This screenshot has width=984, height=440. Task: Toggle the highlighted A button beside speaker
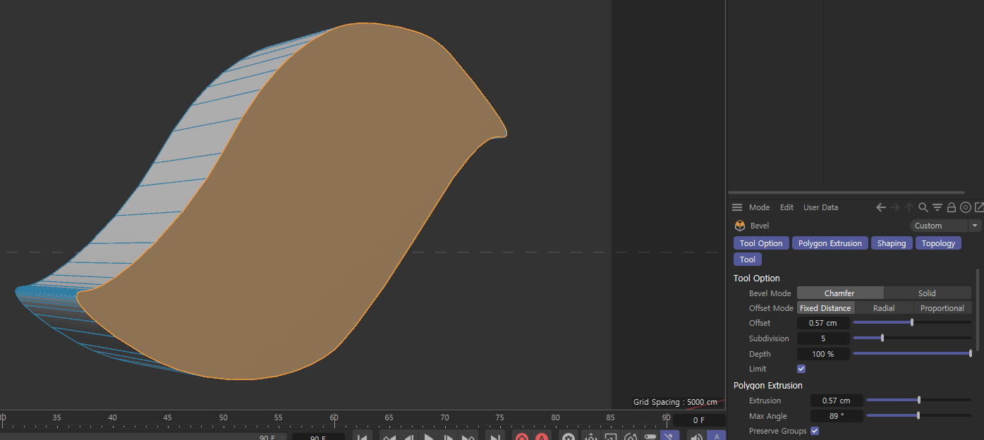[x=716, y=436]
